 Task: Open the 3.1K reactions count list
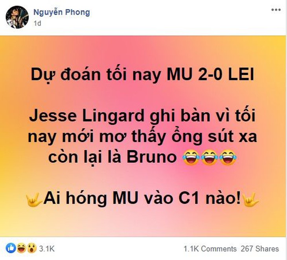47,249
